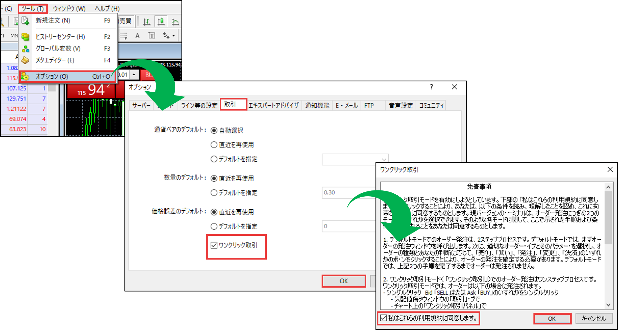This screenshot has width=618, height=330.
Task: Click the arrows objects toolbar icon
Action: click(166, 36)
